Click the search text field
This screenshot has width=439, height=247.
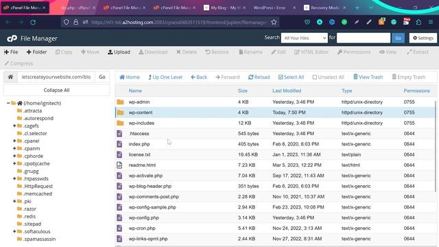pos(364,38)
